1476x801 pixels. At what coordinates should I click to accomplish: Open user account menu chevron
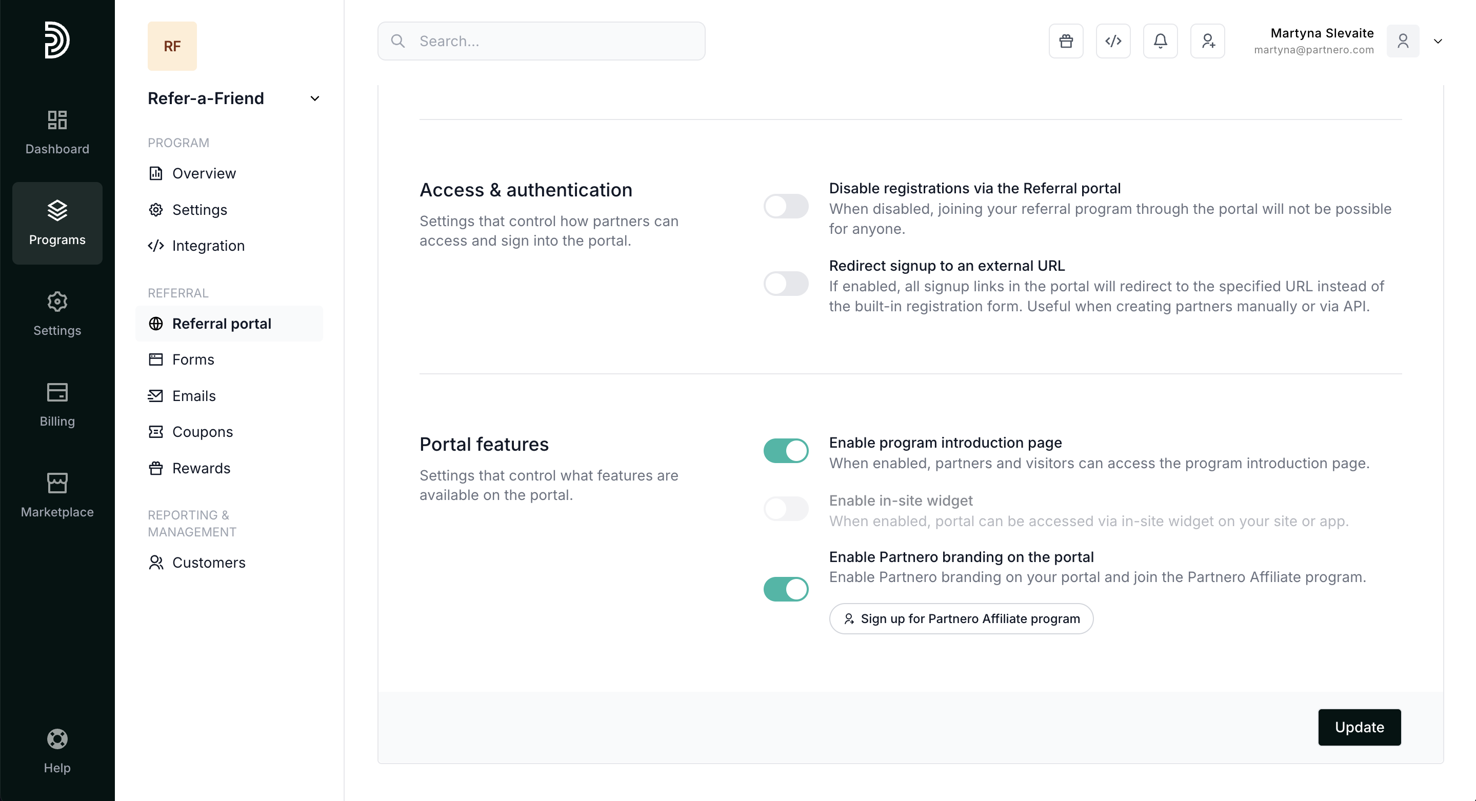tap(1438, 41)
